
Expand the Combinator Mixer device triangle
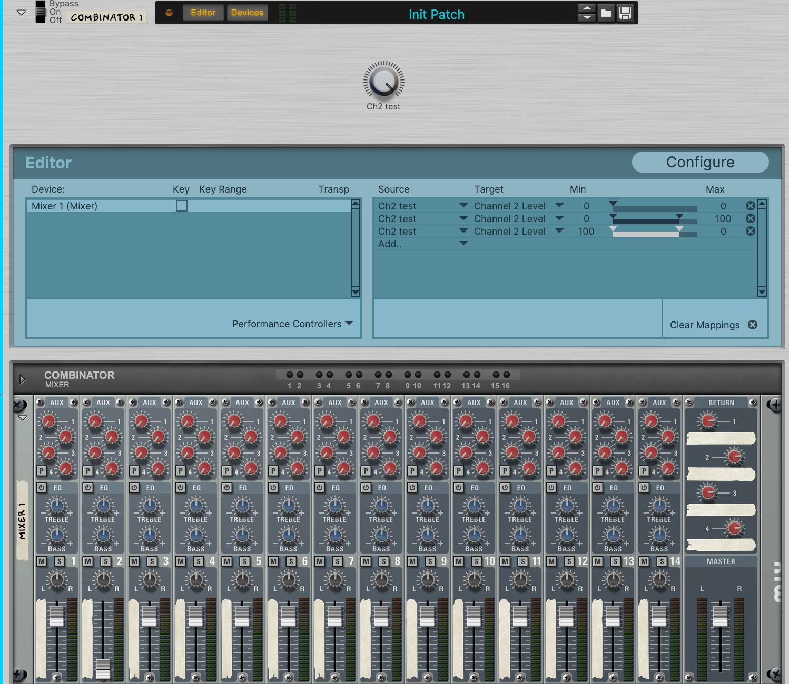22,379
